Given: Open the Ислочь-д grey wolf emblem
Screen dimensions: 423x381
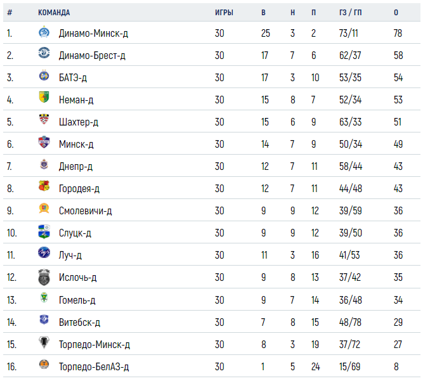Looking at the screenshot, I should tap(44, 277).
